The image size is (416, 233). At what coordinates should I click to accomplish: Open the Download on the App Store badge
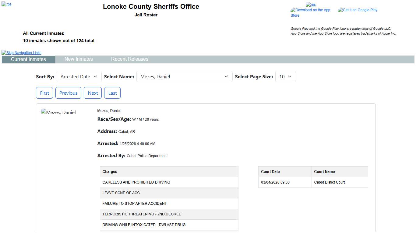310,12
